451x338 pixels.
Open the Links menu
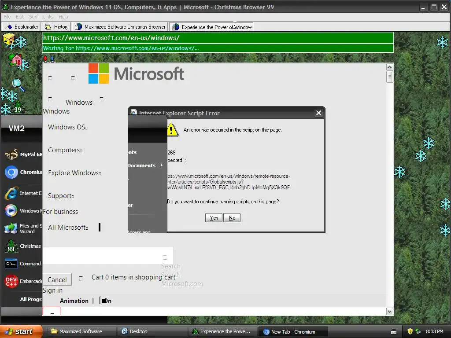(x=48, y=17)
